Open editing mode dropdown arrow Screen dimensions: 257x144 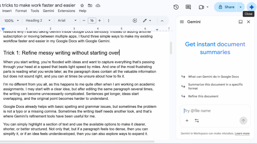(x=150, y=20)
